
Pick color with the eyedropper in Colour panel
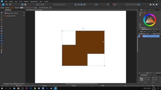[x=144, y=13]
